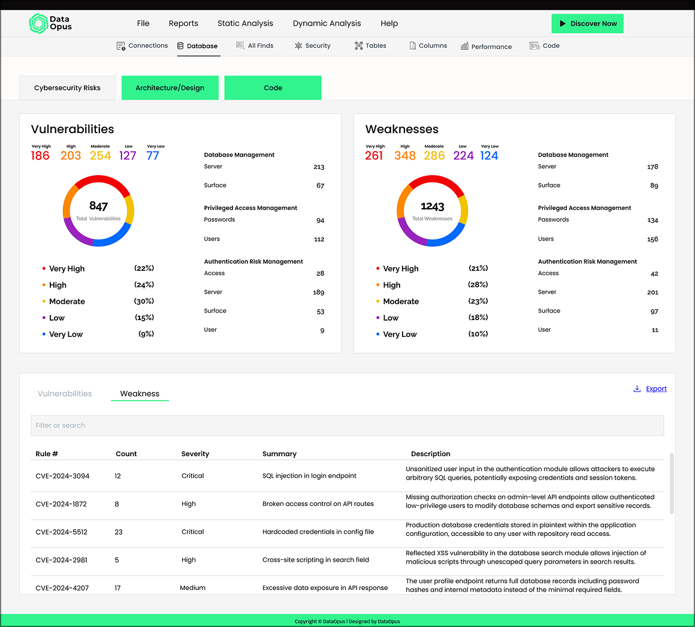
Task: Click the Filter or search field
Action: (x=347, y=425)
